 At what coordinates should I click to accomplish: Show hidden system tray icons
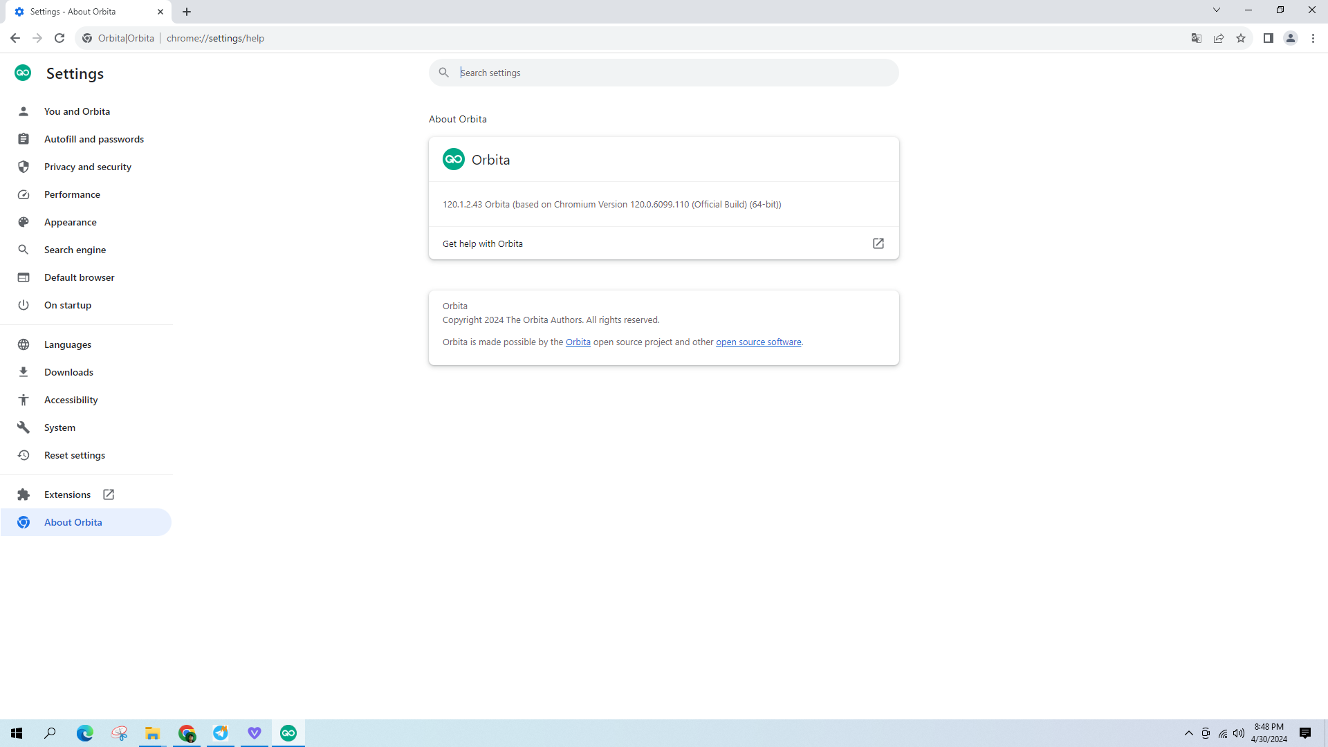tap(1189, 733)
